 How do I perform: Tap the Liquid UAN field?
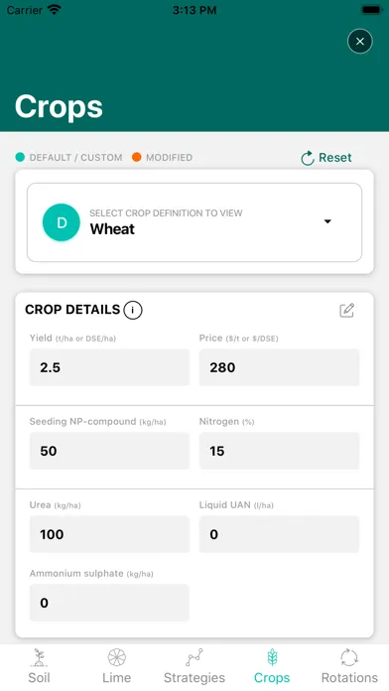(279, 534)
